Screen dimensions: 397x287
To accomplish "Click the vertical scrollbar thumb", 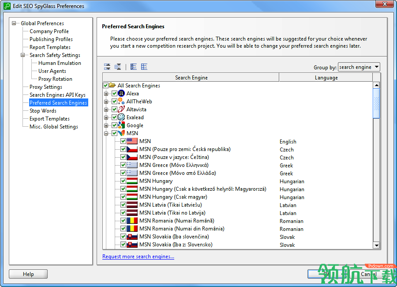I will (377, 103).
